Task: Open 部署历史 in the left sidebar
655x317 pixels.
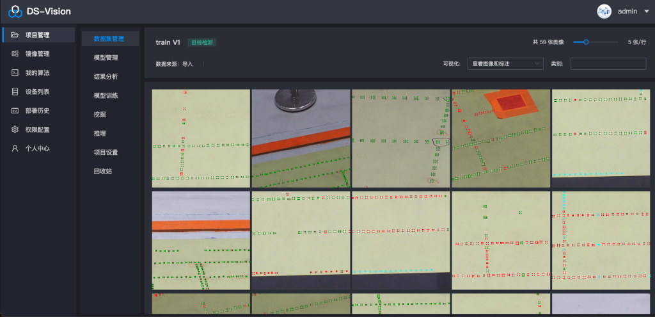Action: point(38,111)
